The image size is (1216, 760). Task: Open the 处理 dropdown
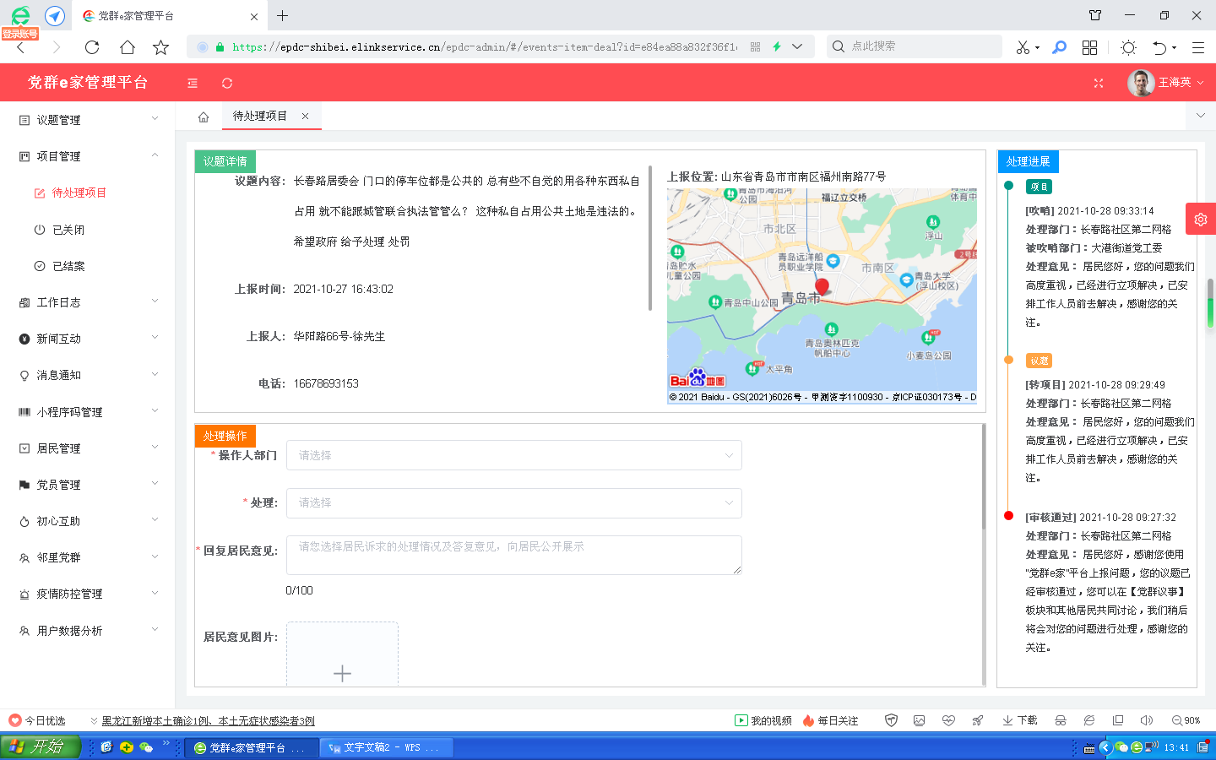513,502
